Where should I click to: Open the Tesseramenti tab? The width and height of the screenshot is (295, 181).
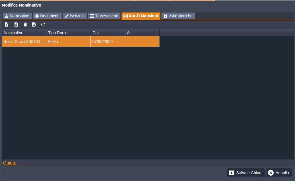click(104, 16)
